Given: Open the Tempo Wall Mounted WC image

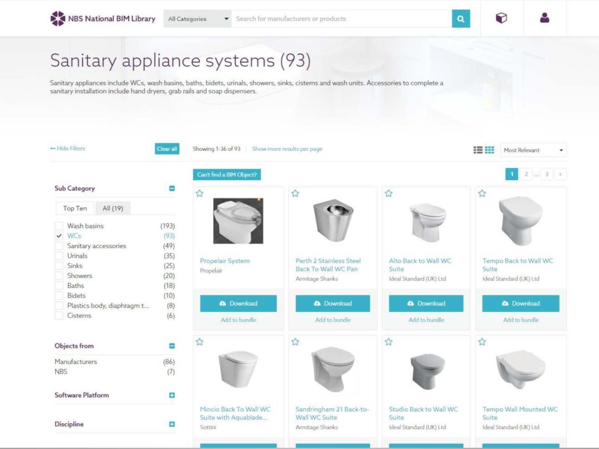Looking at the screenshot, I should pyautogui.click(x=520, y=368).
